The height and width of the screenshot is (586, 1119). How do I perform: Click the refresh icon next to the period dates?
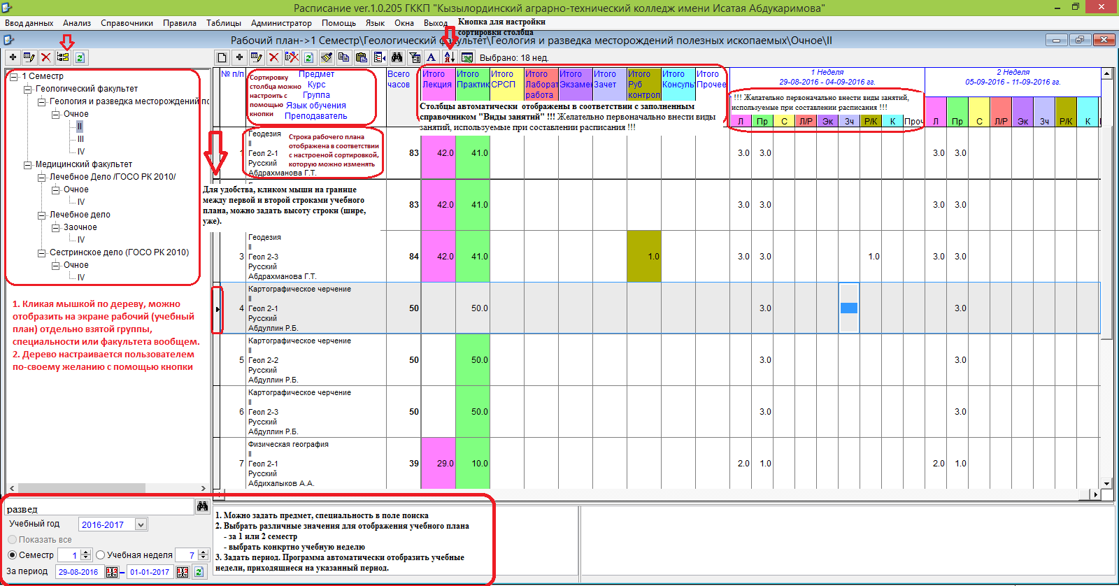tap(199, 572)
